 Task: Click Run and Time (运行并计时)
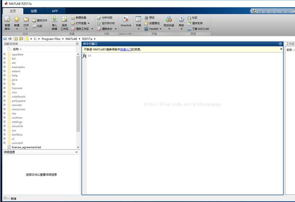(106, 23)
